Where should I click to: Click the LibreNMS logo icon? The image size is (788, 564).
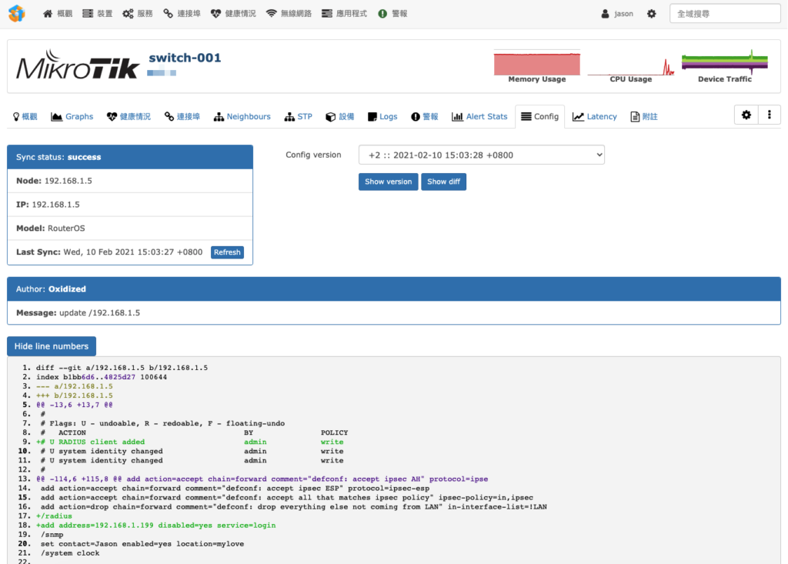pyautogui.click(x=17, y=14)
